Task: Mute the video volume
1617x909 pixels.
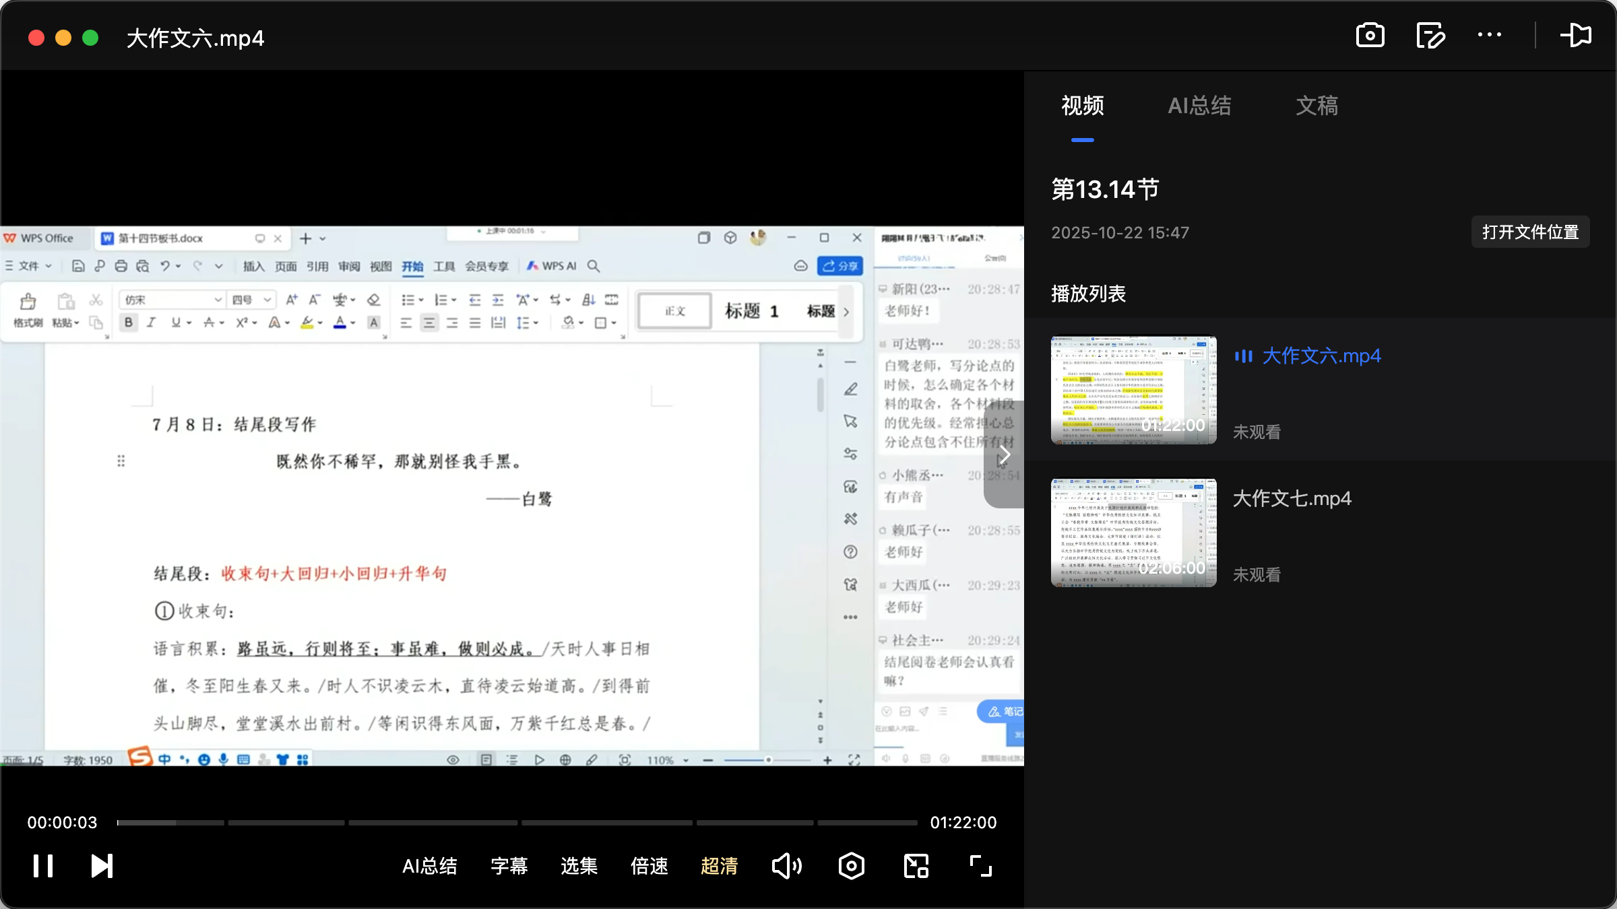Action: (787, 866)
